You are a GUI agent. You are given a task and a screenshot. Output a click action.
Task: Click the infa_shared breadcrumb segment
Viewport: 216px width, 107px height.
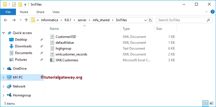pyautogui.click(x=101, y=20)
